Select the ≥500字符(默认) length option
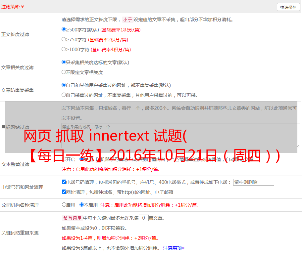 coord(64,29)
